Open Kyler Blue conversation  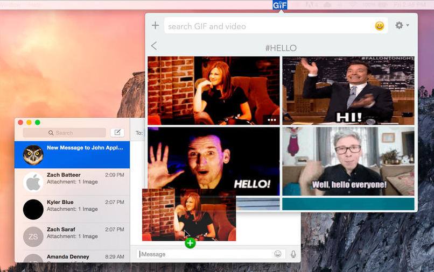(x=72, y=209)
